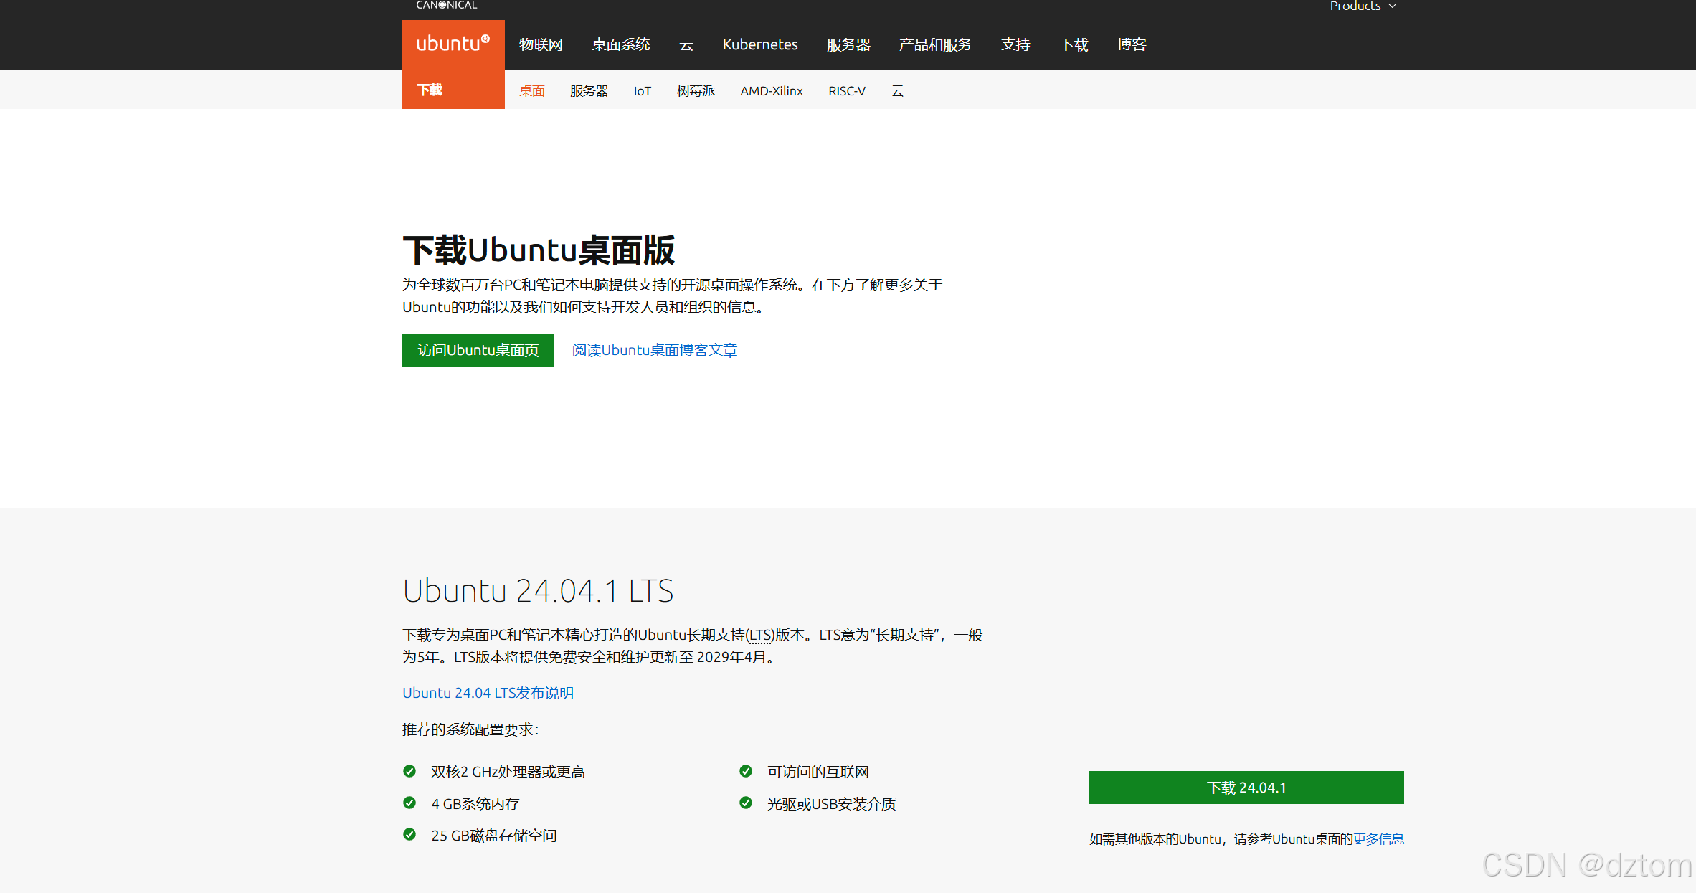Select the IoT download tab
1696x893 pixels.
(x=642, y=91)
